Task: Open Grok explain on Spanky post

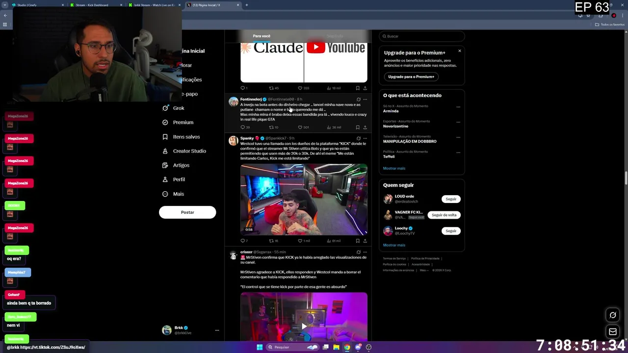Action: coord(358,138)
